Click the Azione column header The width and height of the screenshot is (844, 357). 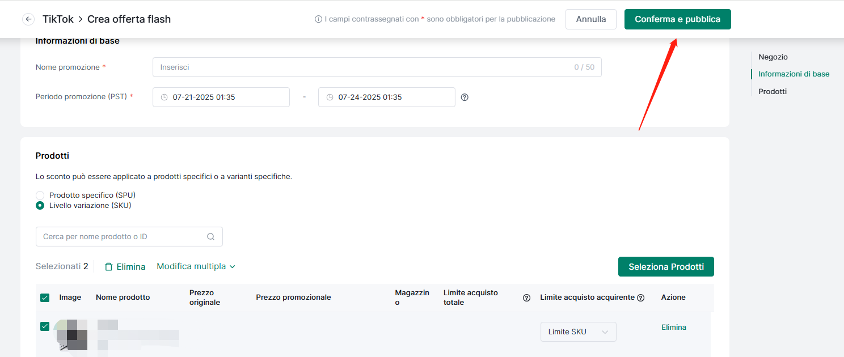673,297
